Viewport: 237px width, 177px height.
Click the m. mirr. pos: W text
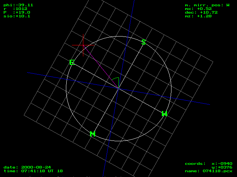tap(207, 5)
